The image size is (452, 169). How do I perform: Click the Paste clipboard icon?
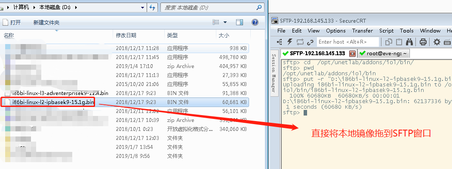(x=399, y=42)
